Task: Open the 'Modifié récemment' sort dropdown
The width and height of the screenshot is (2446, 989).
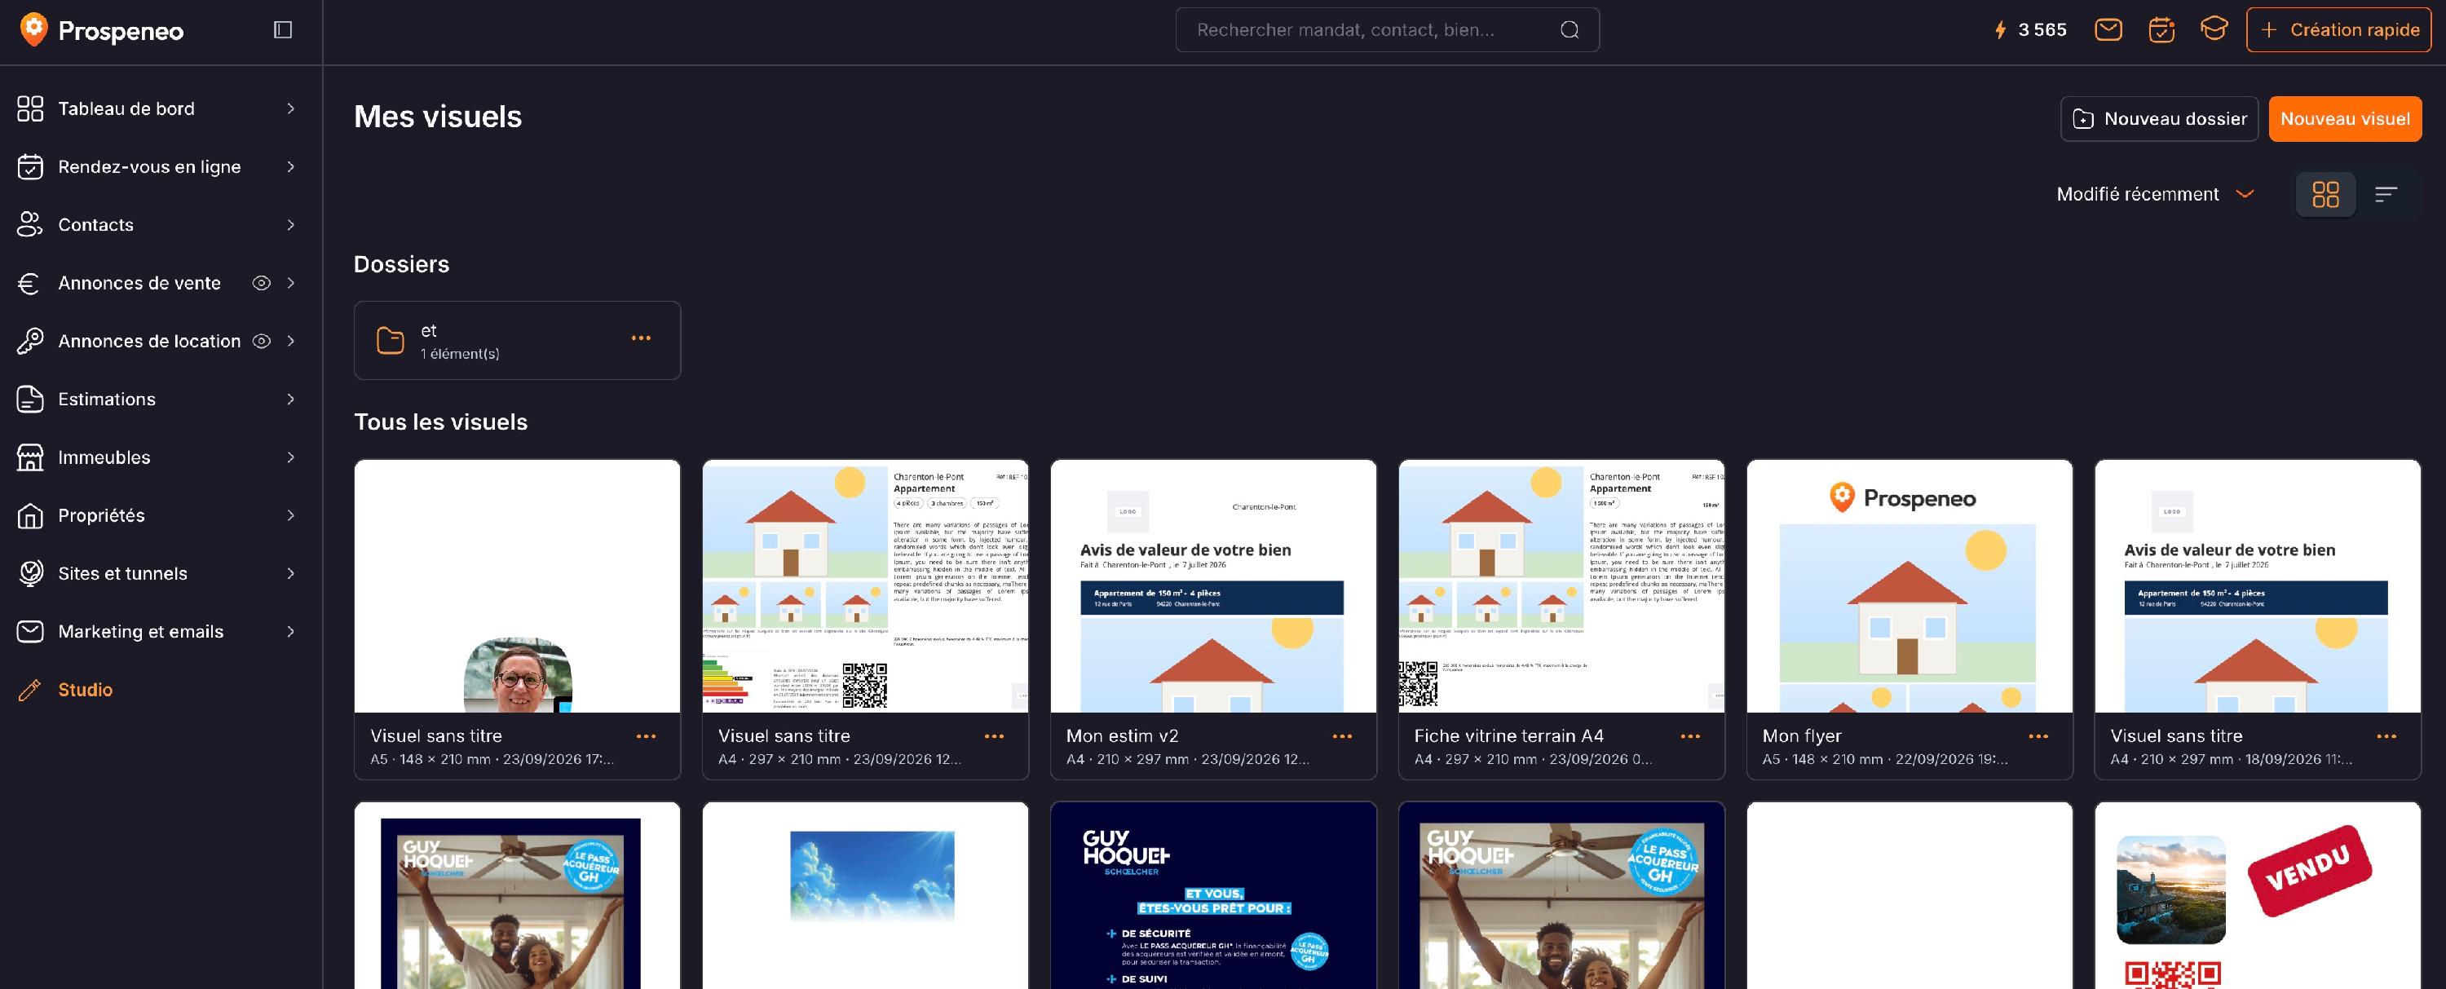Action: 2156,195
